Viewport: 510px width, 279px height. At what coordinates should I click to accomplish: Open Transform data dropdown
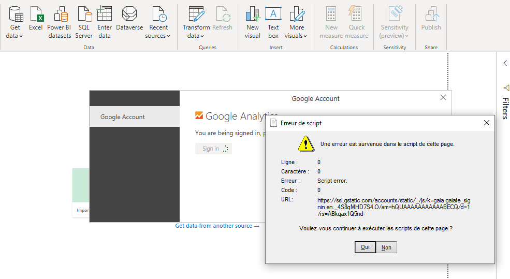tap(196, 23)
